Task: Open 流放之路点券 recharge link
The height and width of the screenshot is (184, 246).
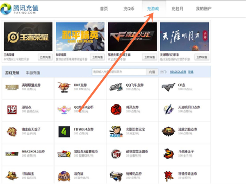Action: point(188,129)
